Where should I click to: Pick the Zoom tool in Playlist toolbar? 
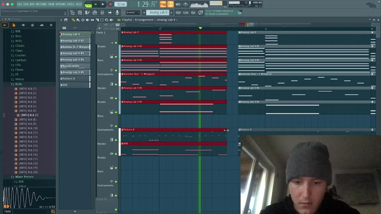pos(107,20)
